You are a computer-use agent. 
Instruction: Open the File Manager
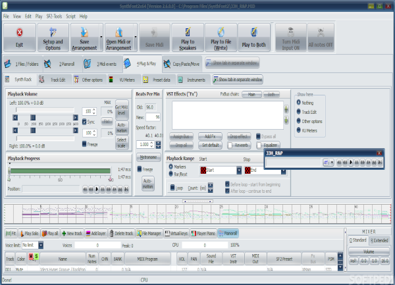[x=149, y=234]
